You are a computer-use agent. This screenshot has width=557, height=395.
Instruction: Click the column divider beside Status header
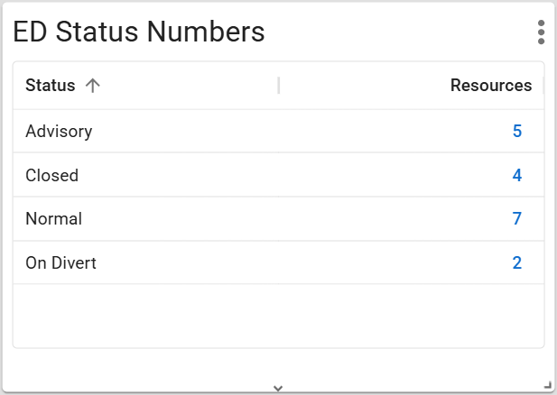click(279, 86)
